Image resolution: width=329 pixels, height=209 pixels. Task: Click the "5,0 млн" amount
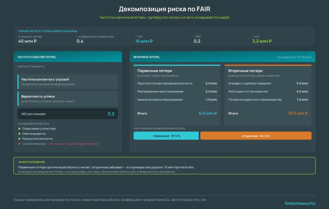(x=302, y=83)
